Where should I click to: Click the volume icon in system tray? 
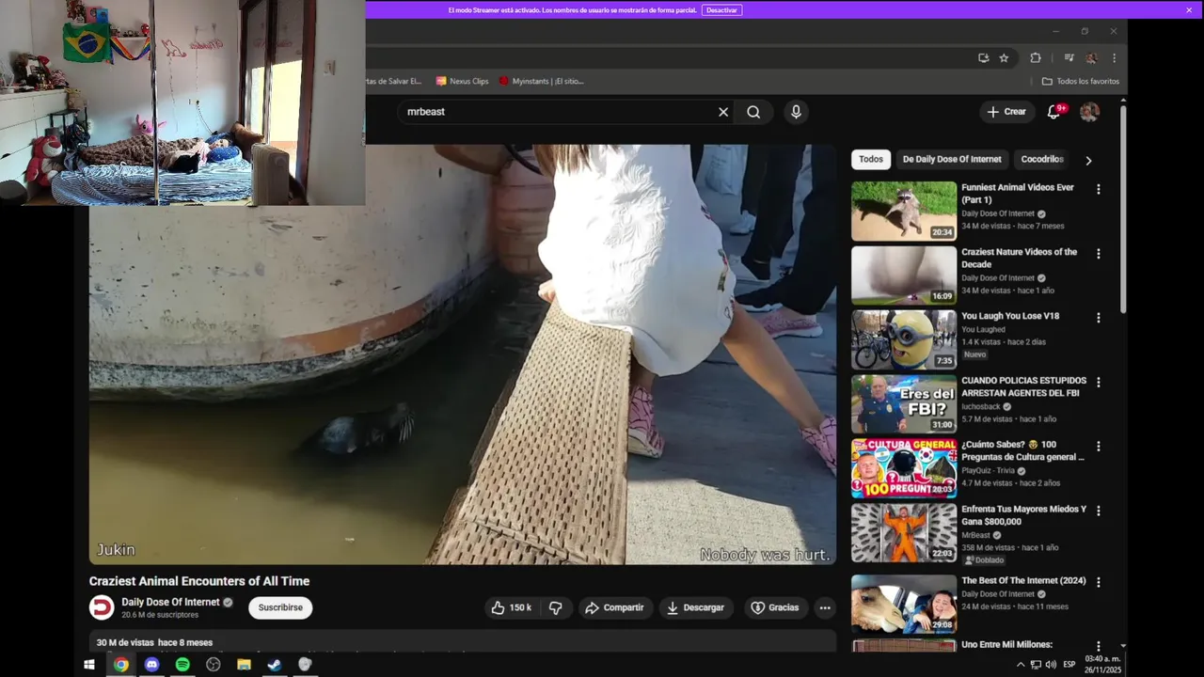tap(1050, 665)
